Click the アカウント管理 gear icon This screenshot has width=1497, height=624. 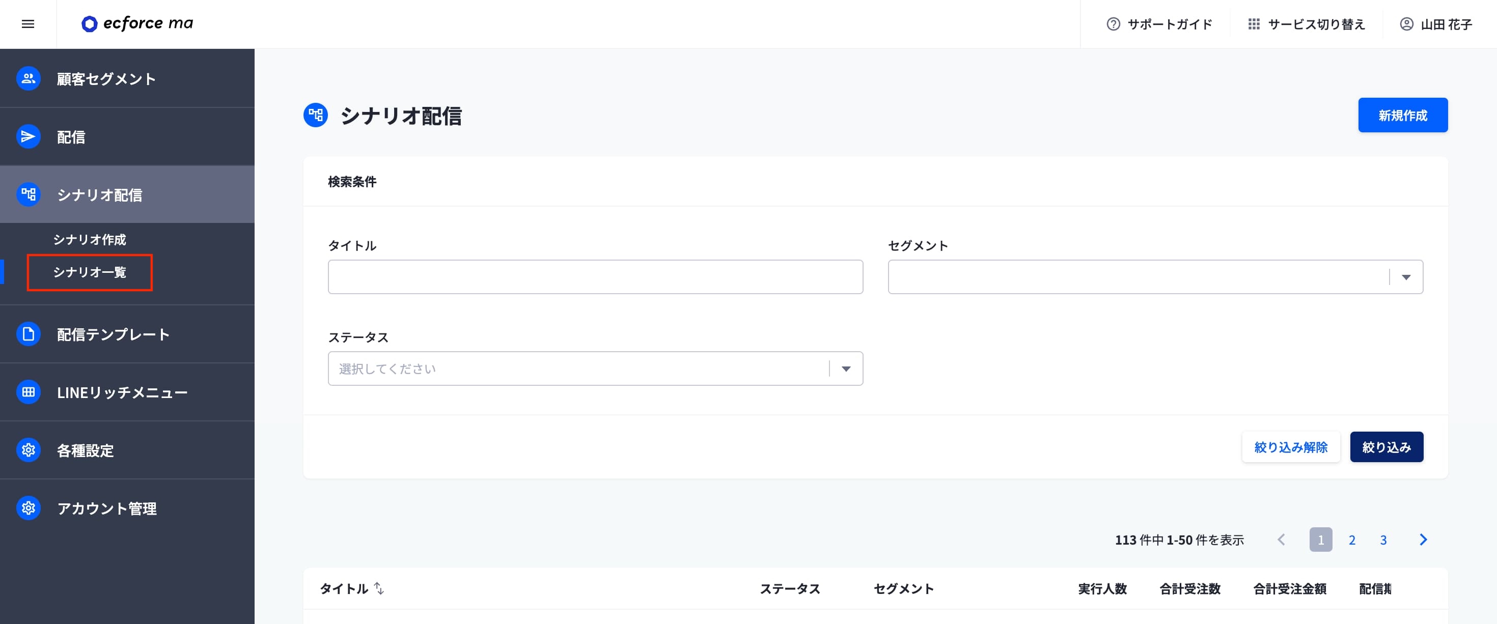28,508
